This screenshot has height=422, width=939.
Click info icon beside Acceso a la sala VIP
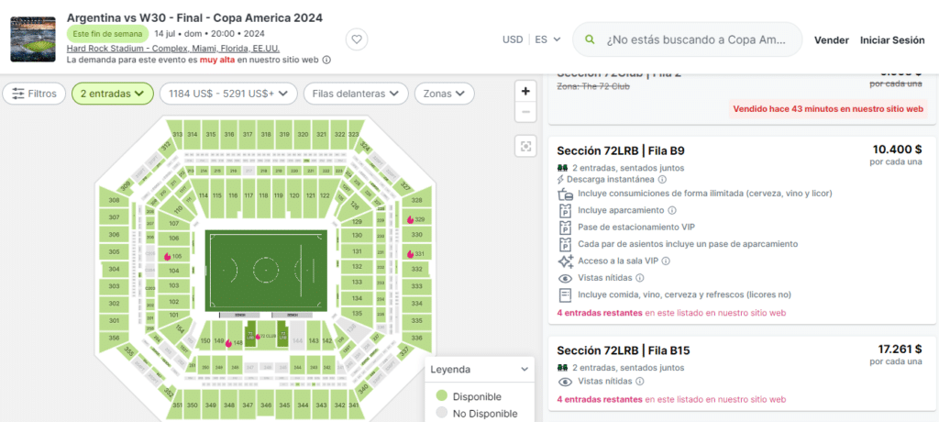pyautogui.click(x=666, y=261)
